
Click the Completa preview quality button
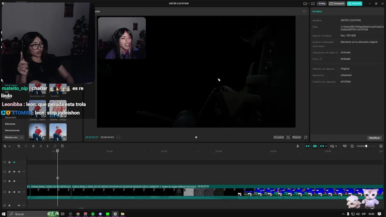pyautogui.click(x=279, y=137)
